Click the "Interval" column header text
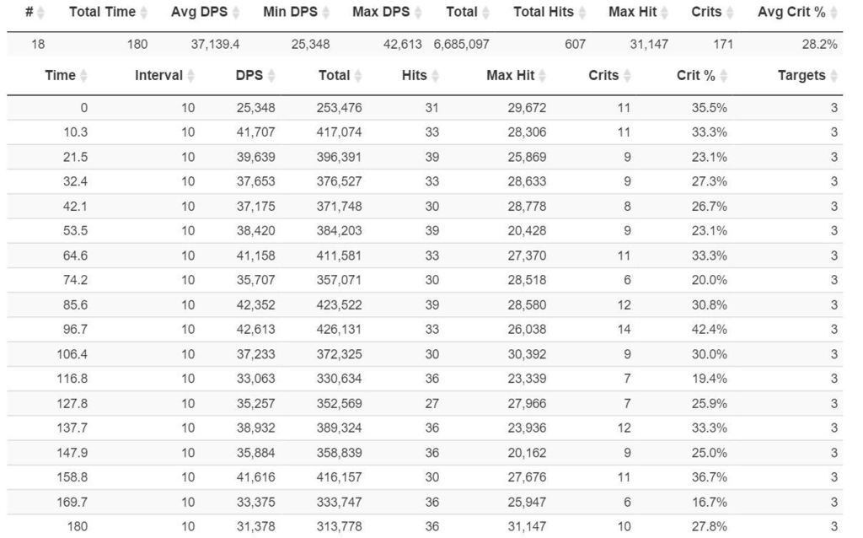Image resolution: width=863 pixels, height=538 pixels. 158,76
